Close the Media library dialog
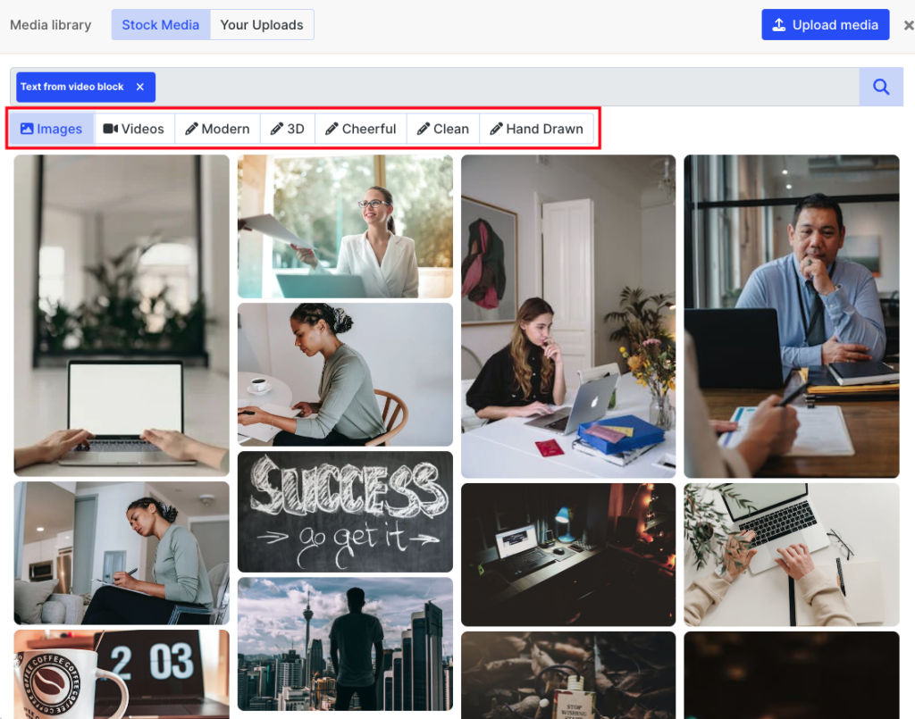Screen dimensions: 915x719 [x=908, y=25]
